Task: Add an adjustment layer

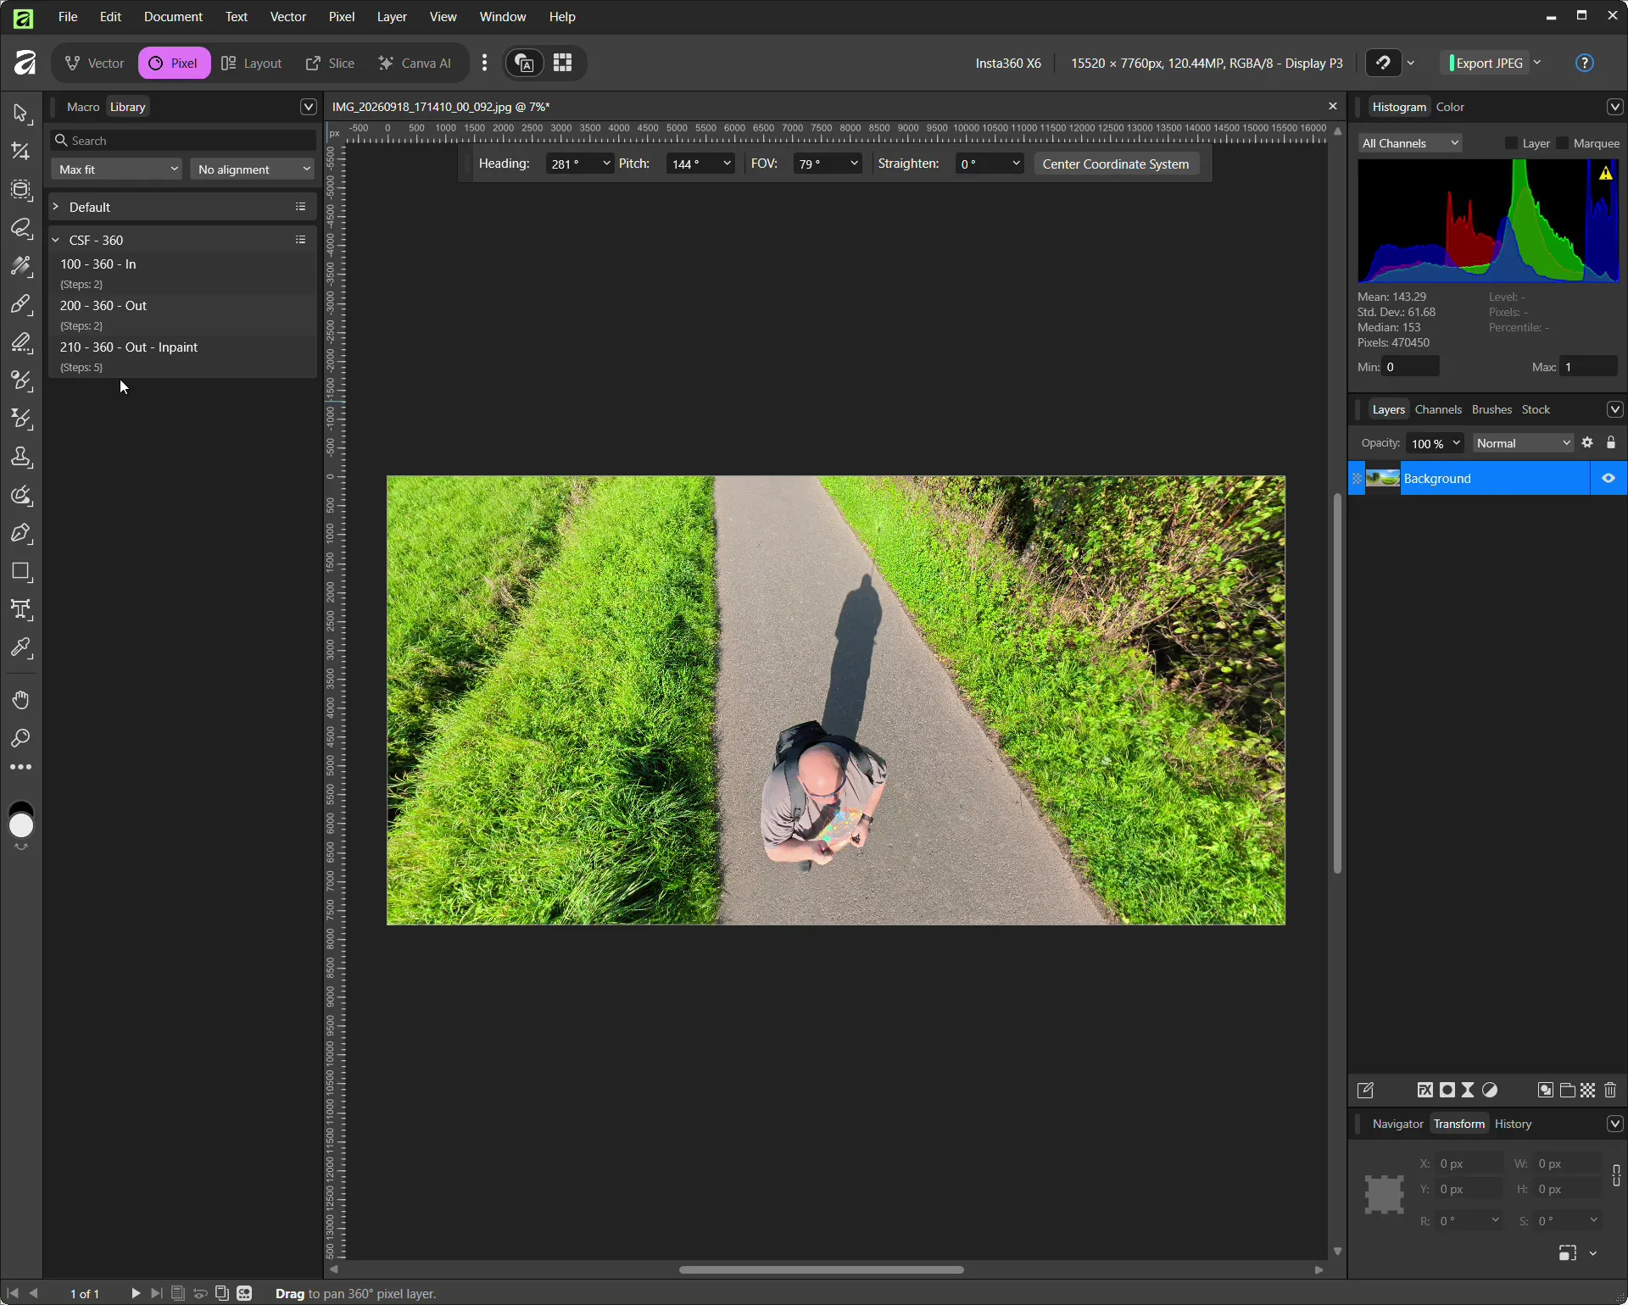Action: pyautogui.click(x=1491, y=1091)
